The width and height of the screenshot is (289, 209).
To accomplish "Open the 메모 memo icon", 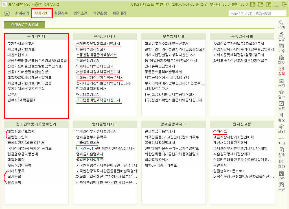I will [281, 117].
